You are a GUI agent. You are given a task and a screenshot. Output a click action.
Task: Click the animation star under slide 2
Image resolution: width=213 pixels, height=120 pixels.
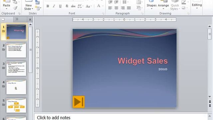coord(4,50)
